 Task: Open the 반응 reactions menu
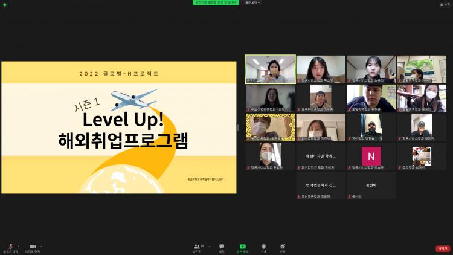coord(282,247)
